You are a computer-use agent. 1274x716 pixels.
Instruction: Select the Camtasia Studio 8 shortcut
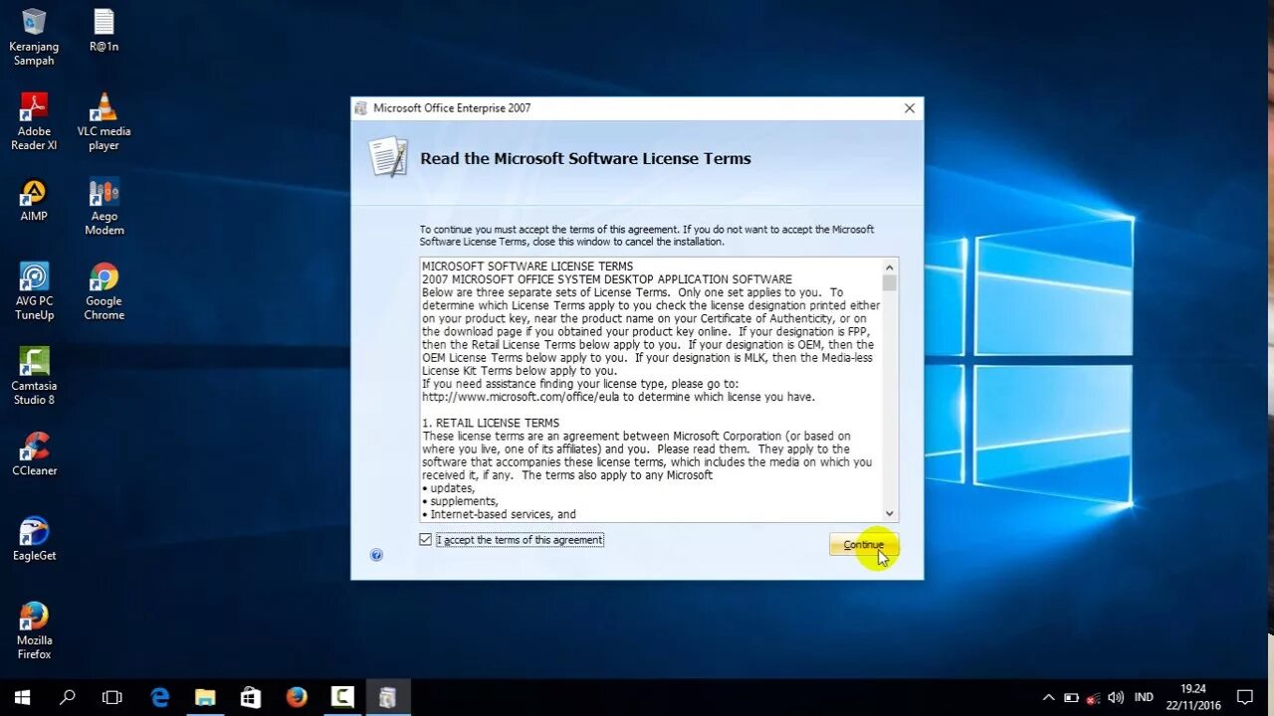point(34,376)
